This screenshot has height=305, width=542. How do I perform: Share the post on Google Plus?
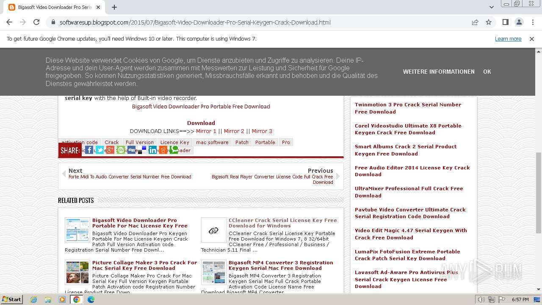(111, 150)
